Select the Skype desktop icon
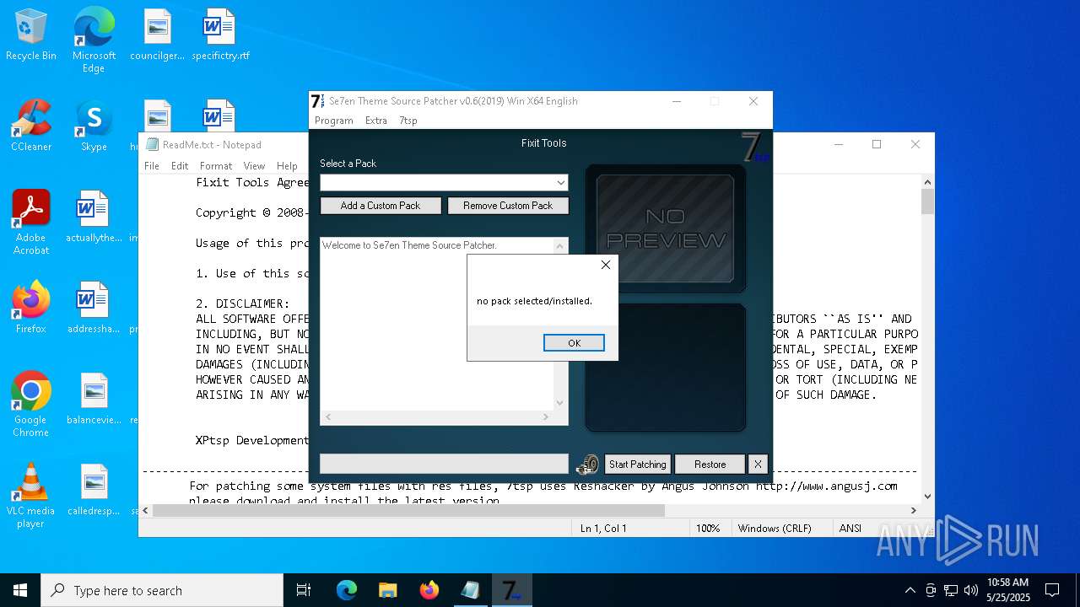 pyautogui.click(x=94, y=126)
